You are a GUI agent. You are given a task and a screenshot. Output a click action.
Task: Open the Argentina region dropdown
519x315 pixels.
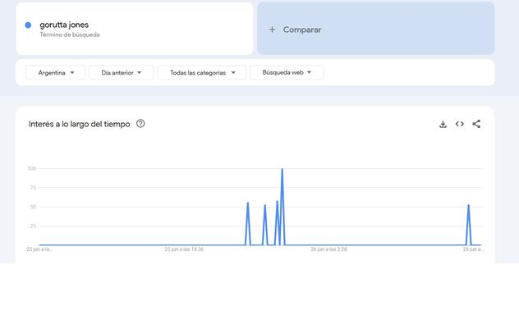pyautogui.click(x=55, y=73)
